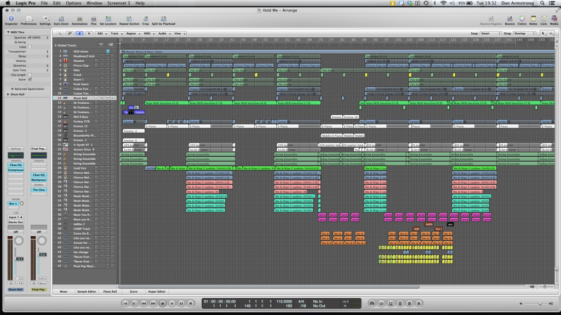Click the Set Locators icon

point(108,20)
